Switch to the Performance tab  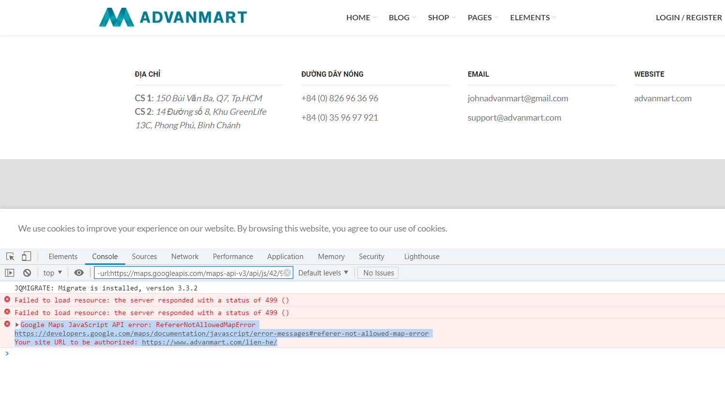(233, 257)
